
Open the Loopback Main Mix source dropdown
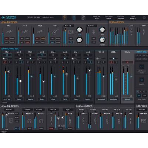point(142,110)
